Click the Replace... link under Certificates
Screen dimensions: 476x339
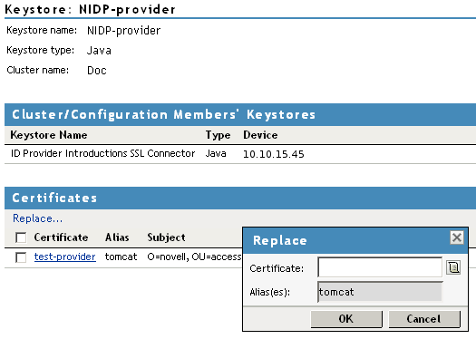tap(38, 218)
